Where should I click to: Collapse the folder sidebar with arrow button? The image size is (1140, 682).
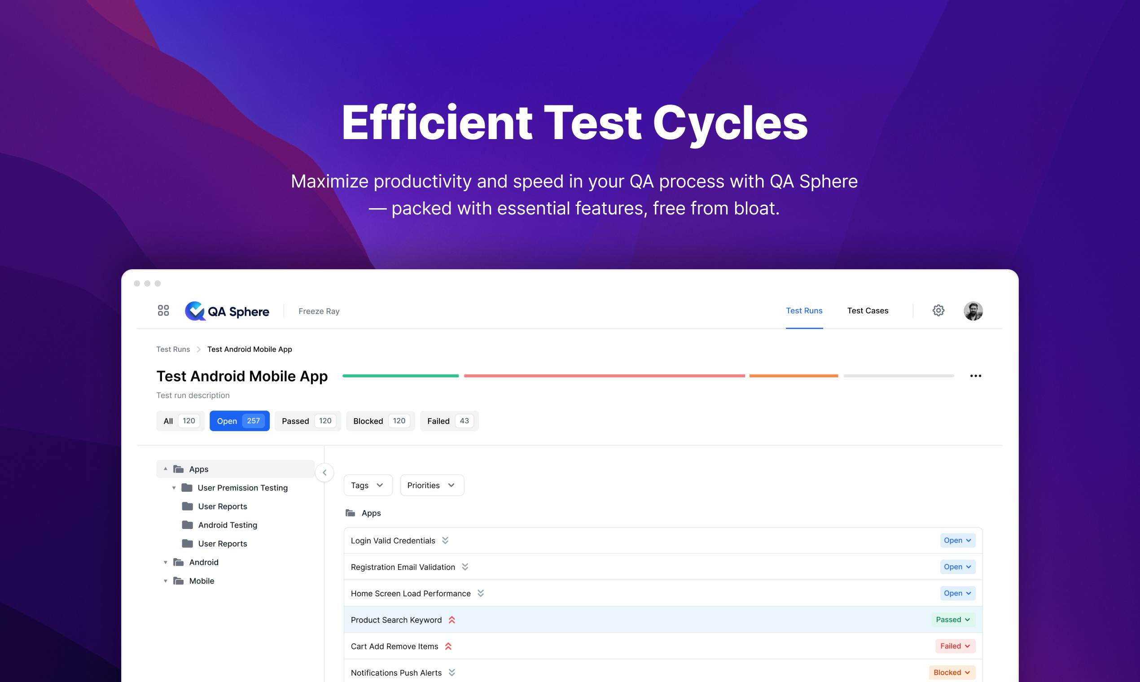pyautogui.click(x=324, y=472)
